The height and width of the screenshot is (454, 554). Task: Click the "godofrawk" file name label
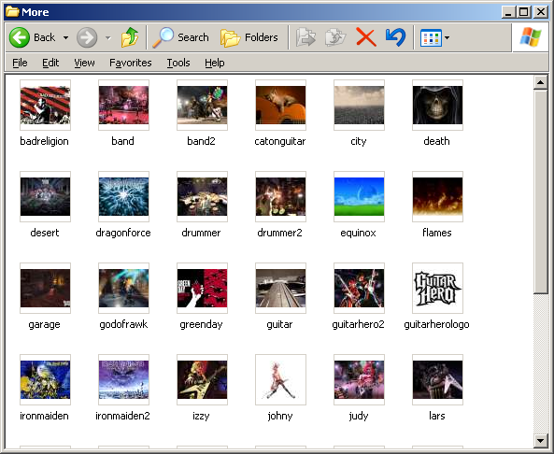pyautogui.click(x=123, y=324)
